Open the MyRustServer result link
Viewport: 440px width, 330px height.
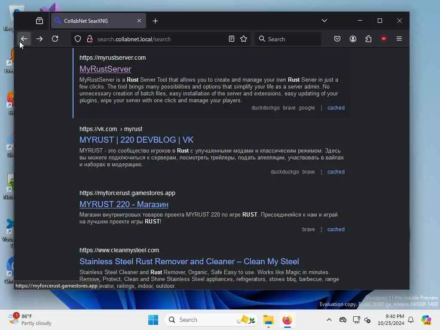(105, 69)
